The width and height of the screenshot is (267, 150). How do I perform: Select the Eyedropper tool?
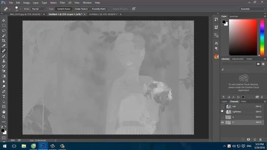click(x=4, y=46)
